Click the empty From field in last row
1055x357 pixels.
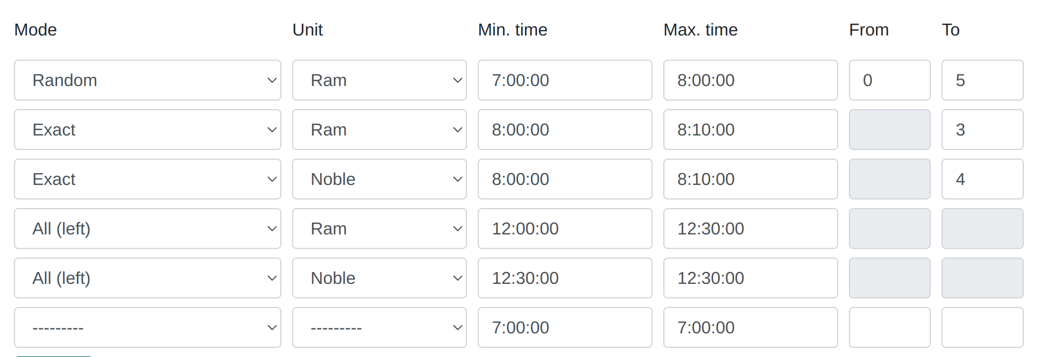[x=889, y=327]
